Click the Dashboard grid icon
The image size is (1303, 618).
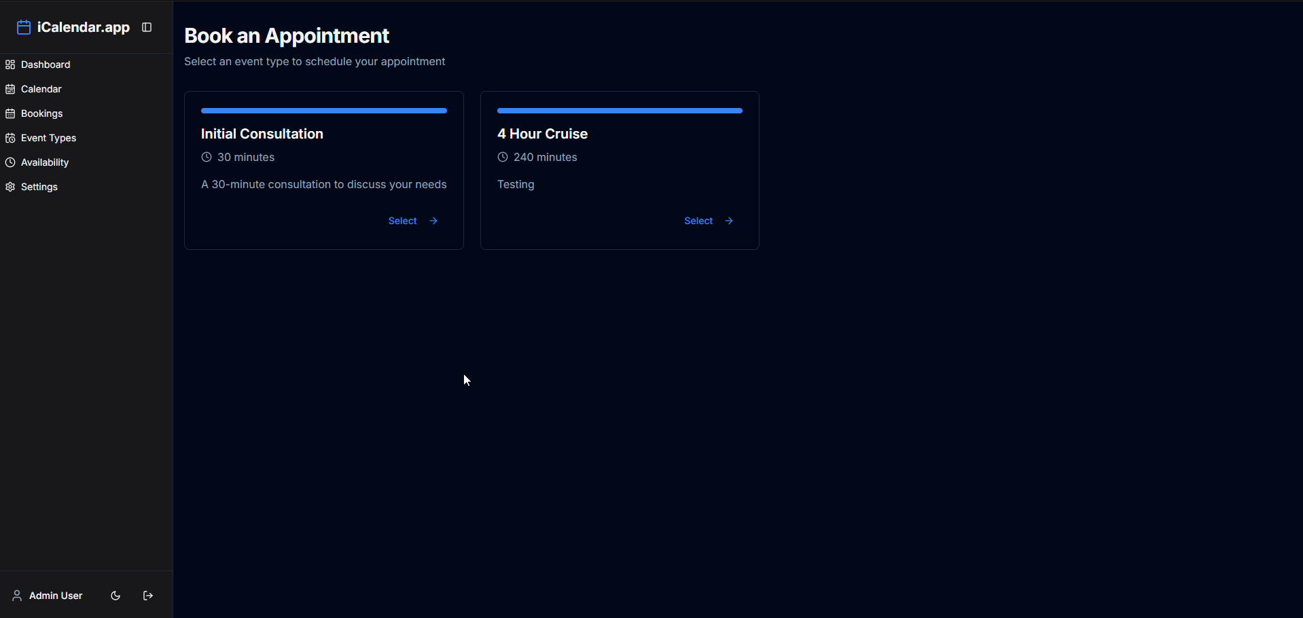(x=10, y=65)
